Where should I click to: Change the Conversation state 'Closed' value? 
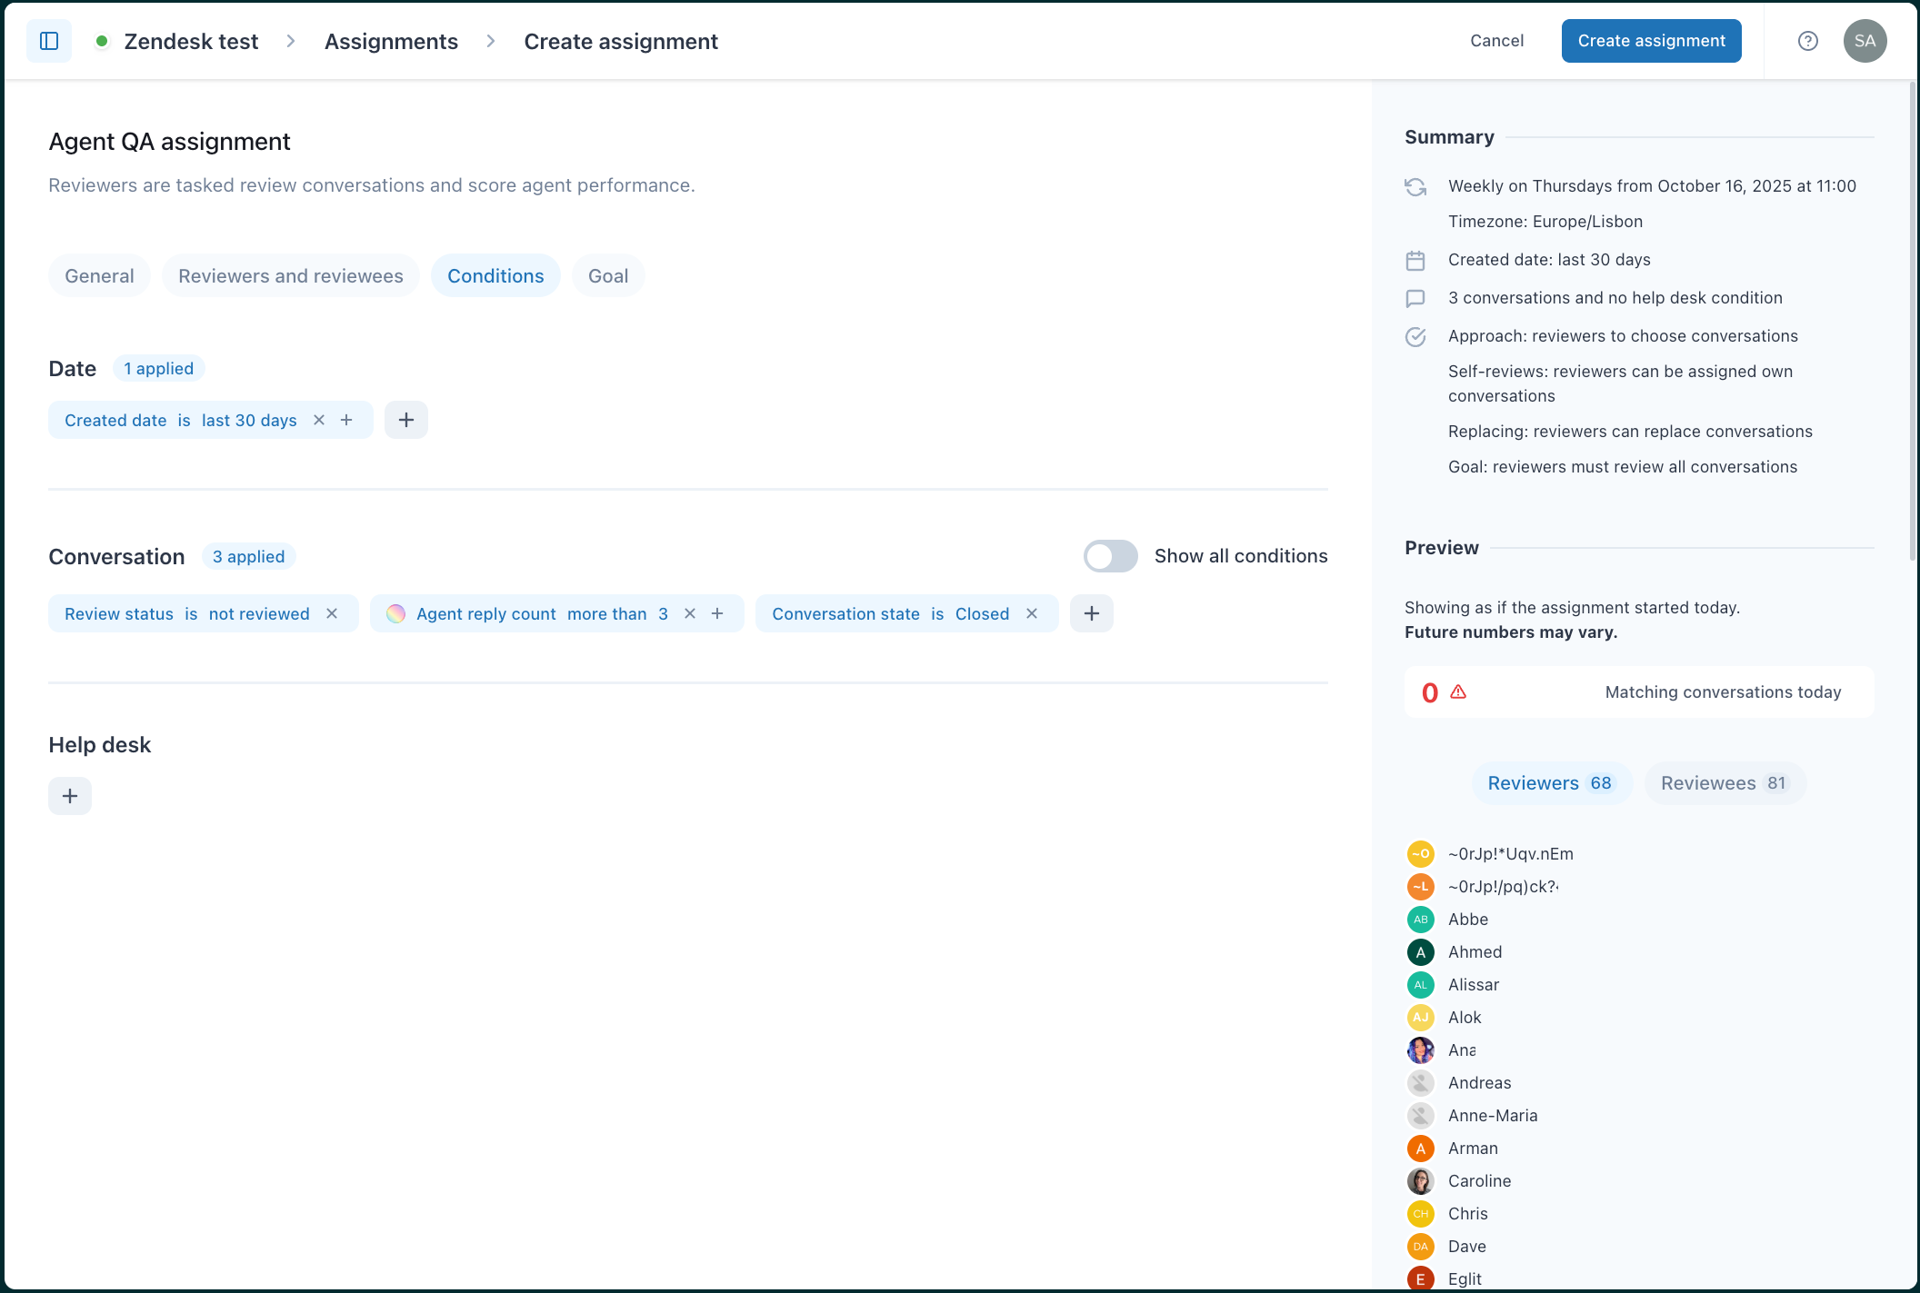[x=982, y=613]
